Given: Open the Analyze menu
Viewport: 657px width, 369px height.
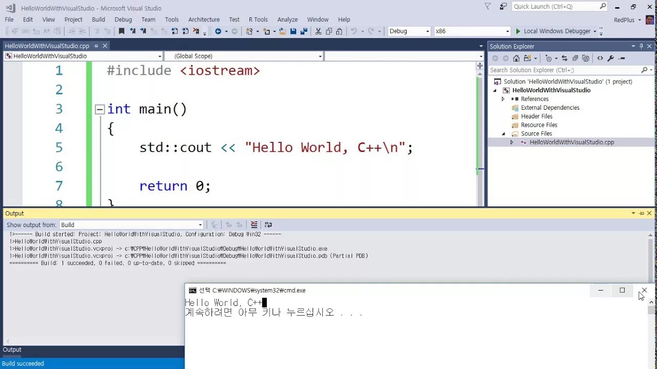Looking at the screenshot, I should pos(287,19).
